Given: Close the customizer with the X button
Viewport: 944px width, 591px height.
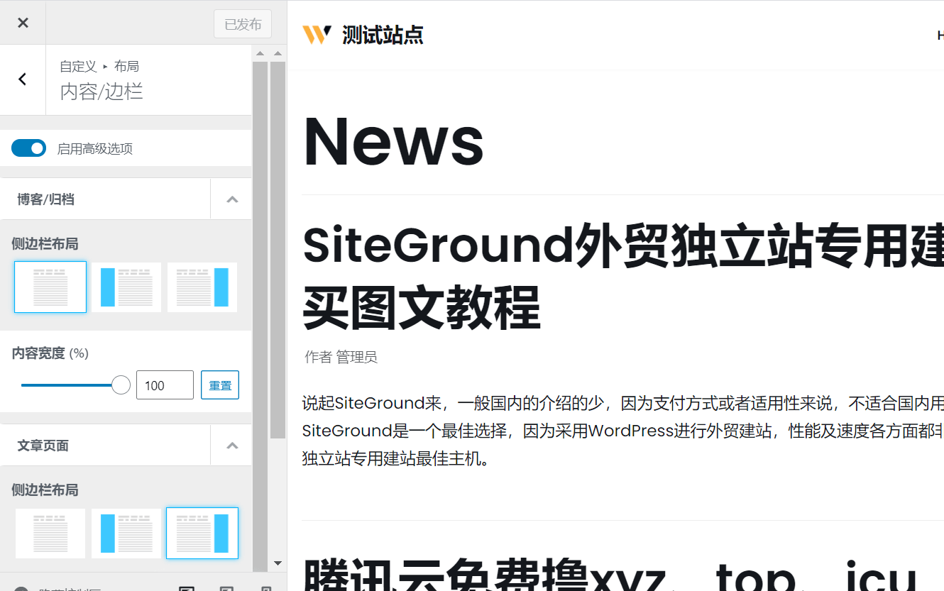Looking at the screenshot, I should [23, 23].
